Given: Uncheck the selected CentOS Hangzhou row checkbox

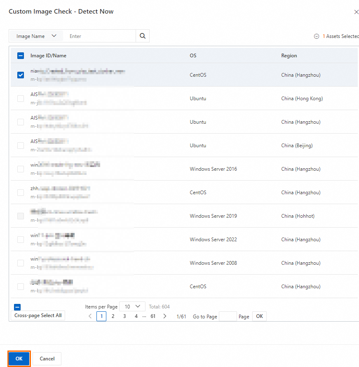Looking at the screenshot, I should pos(21,75).
